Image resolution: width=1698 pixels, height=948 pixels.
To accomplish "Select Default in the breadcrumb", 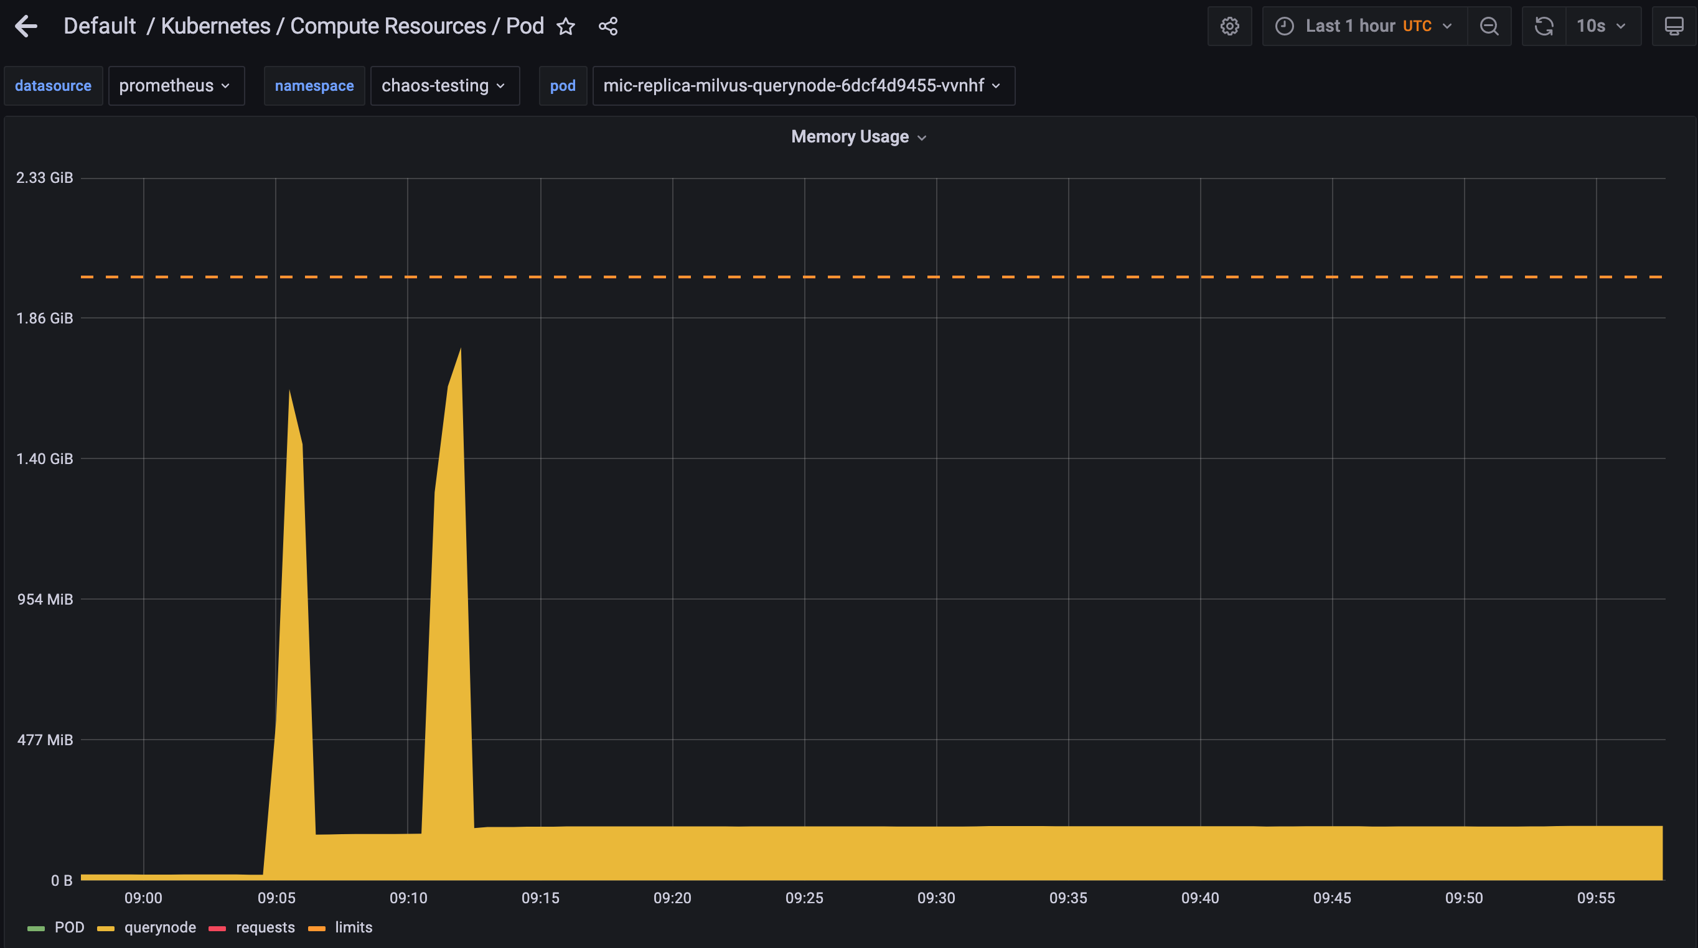I will click(x=100, y=26).
